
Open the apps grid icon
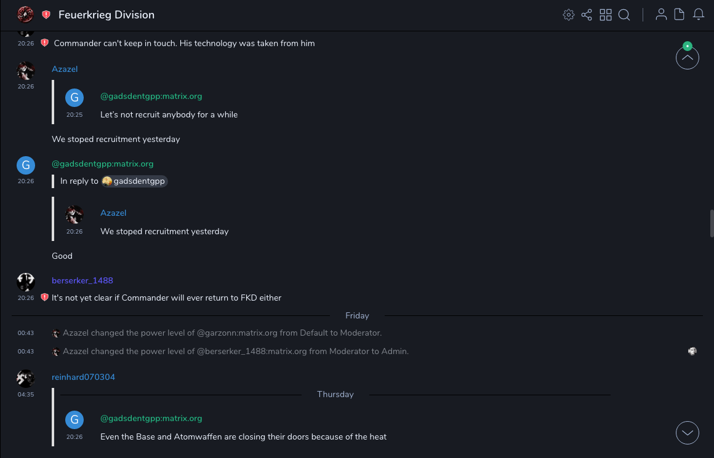pos(606,15)
